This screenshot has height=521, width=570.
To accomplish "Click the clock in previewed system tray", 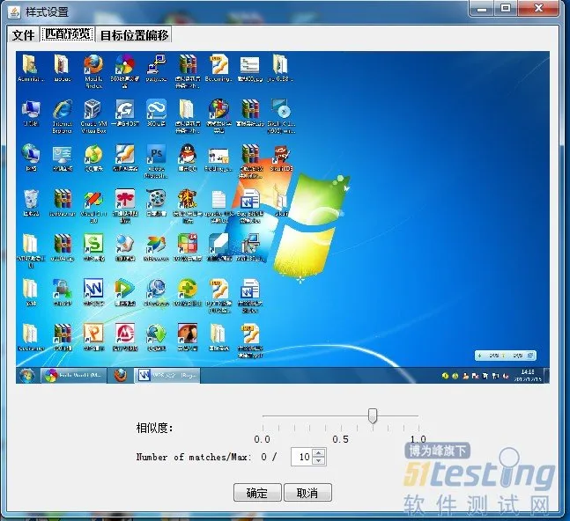I will point(528,376).
